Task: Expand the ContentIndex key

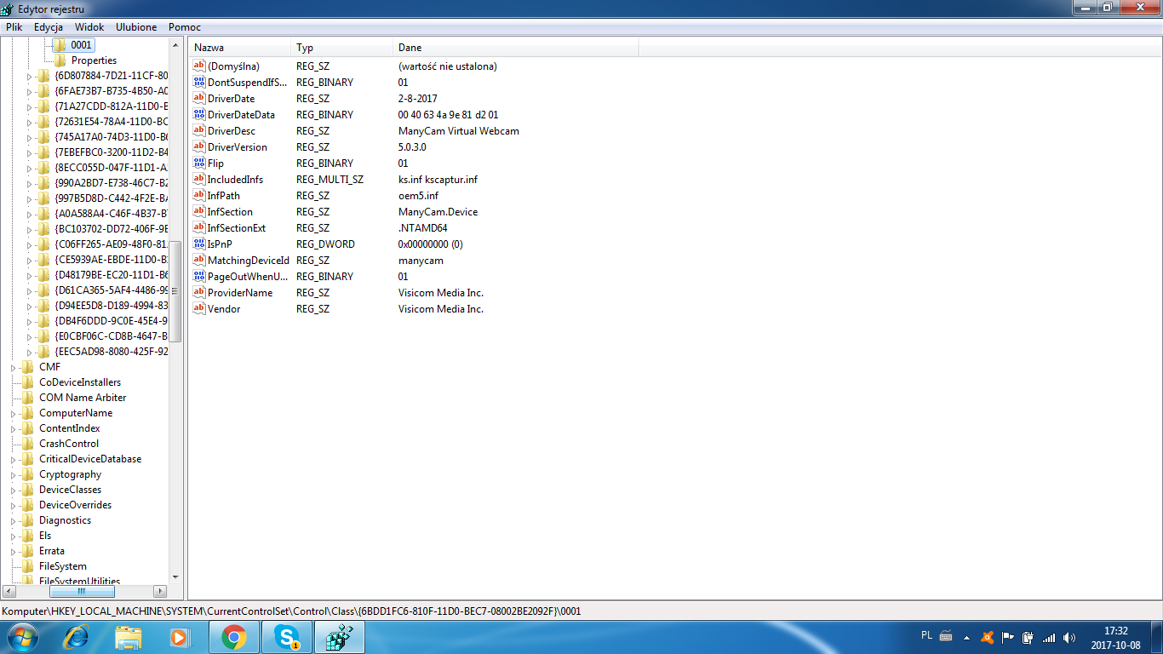Action: [14, 428]
